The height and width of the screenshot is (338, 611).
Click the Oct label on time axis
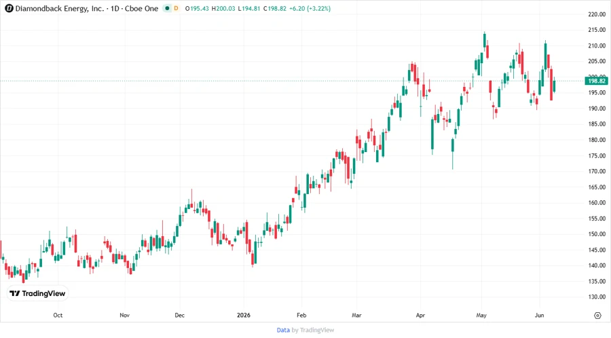(58, 315)
